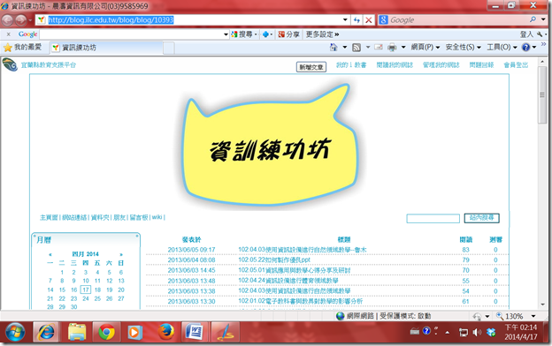The image size is (552, 346).
Task: Open 更多設定 on Google toolbar
Action: (322, 34)
